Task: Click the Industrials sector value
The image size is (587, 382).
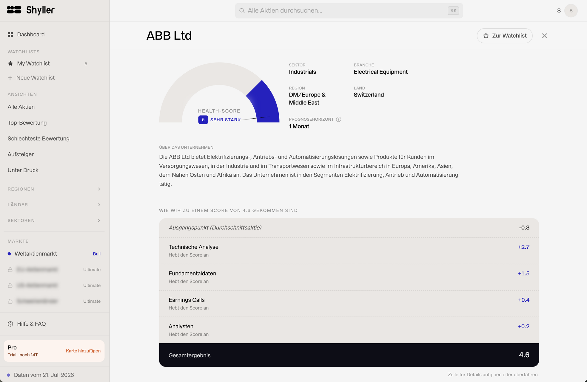Action: (x=302, y=72)
